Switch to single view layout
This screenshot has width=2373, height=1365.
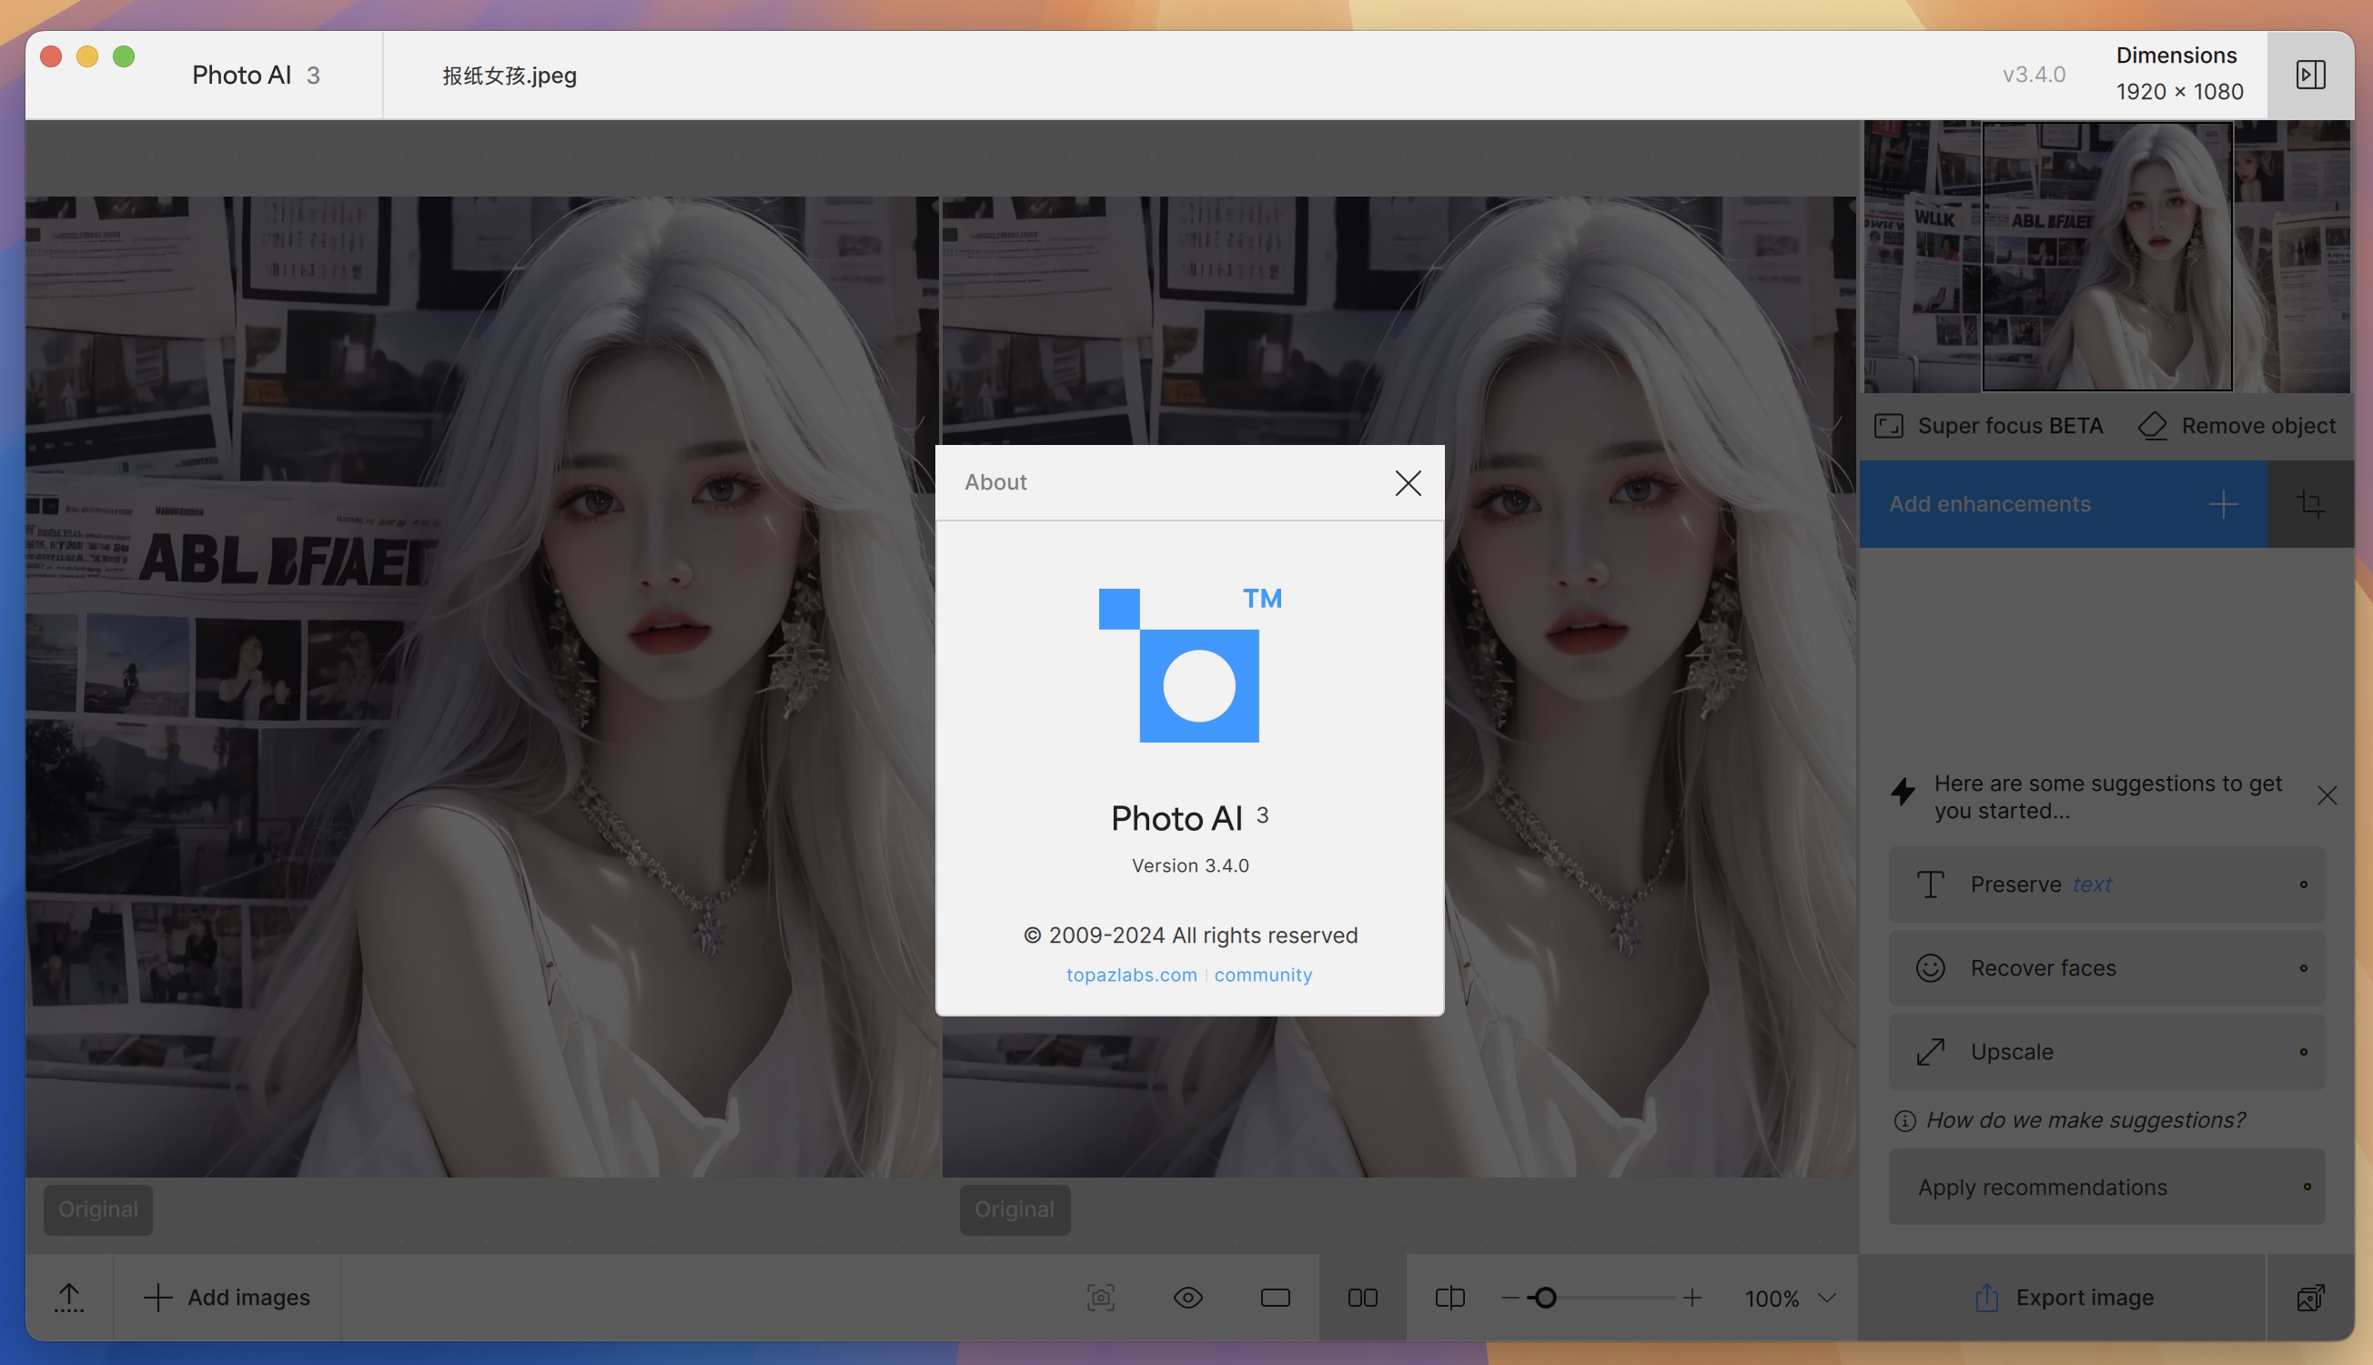click(x=1275, y=1298)
